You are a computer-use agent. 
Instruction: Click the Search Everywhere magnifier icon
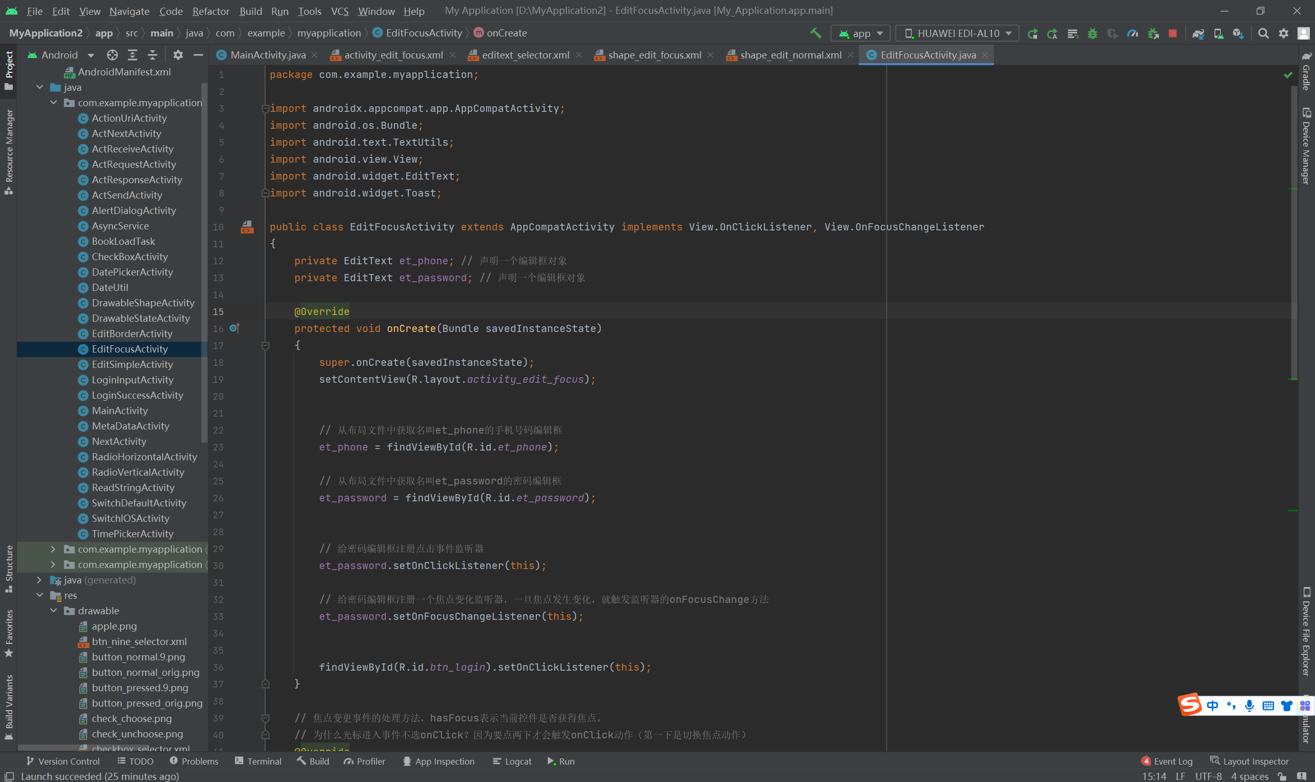tap(1263, 33)
